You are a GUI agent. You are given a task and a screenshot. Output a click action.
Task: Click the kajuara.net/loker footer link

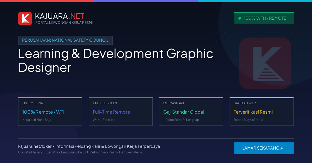[35, 146]
